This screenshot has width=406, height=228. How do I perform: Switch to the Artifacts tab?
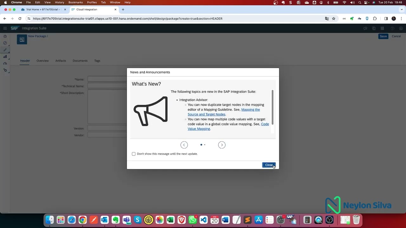tap(61, 61)
